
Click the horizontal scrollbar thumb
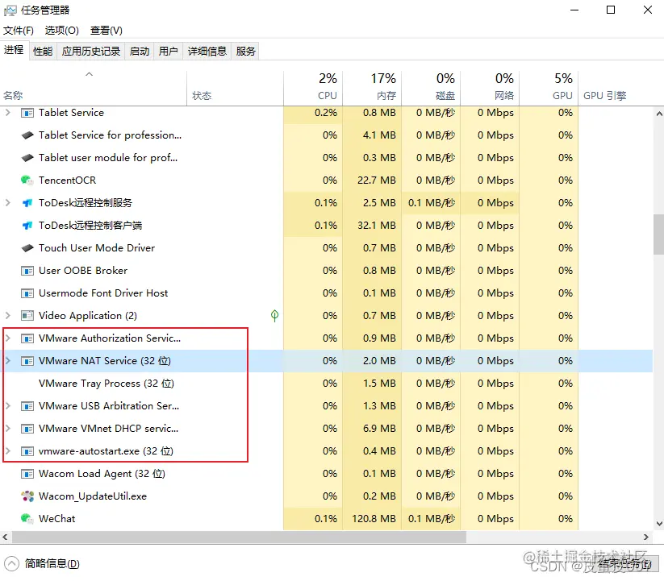[240, 537]
